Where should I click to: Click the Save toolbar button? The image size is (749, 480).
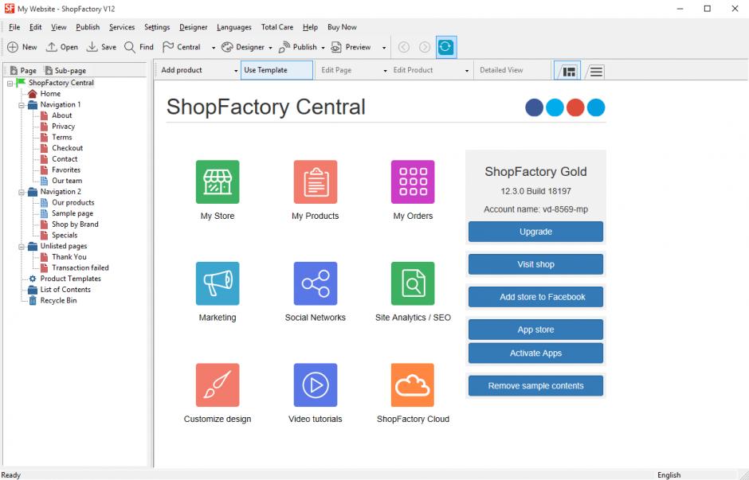[x=101, y=47]
